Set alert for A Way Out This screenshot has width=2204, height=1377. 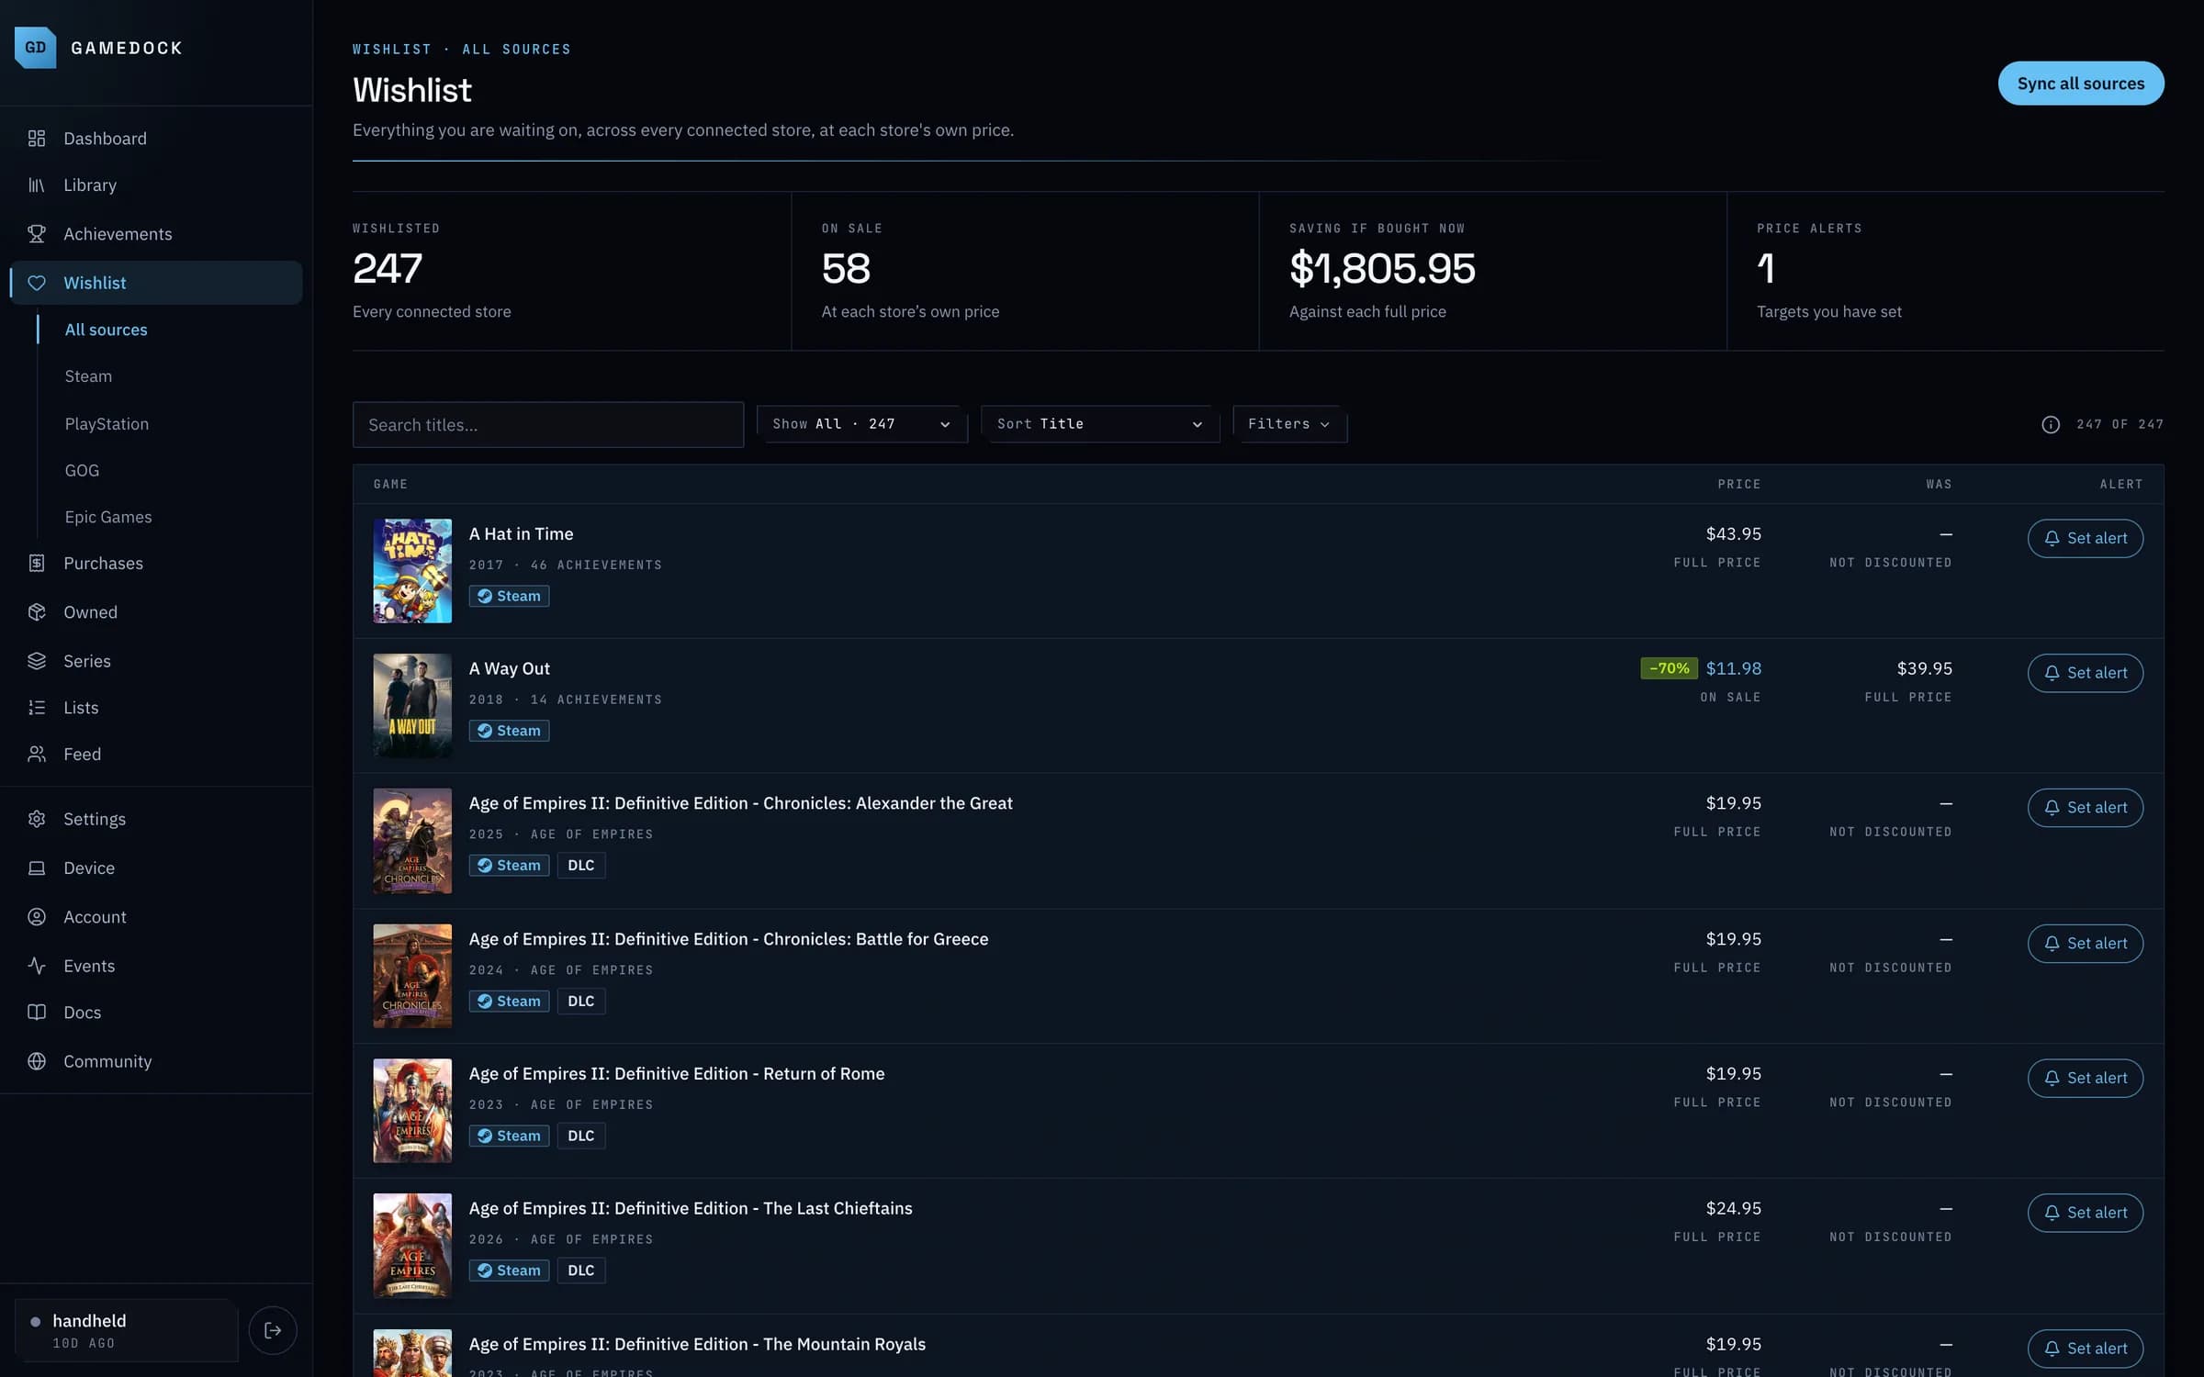coord(2086,673)
